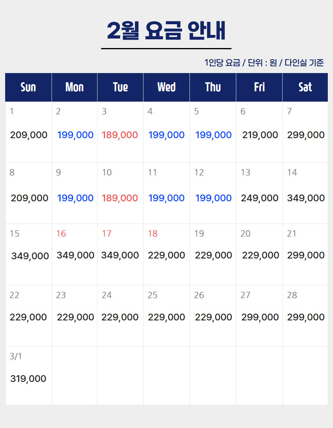This screenshot has width=333, height=428.
Task: Click February 13 priced 249,000
Action: click(x=260, y=198)
